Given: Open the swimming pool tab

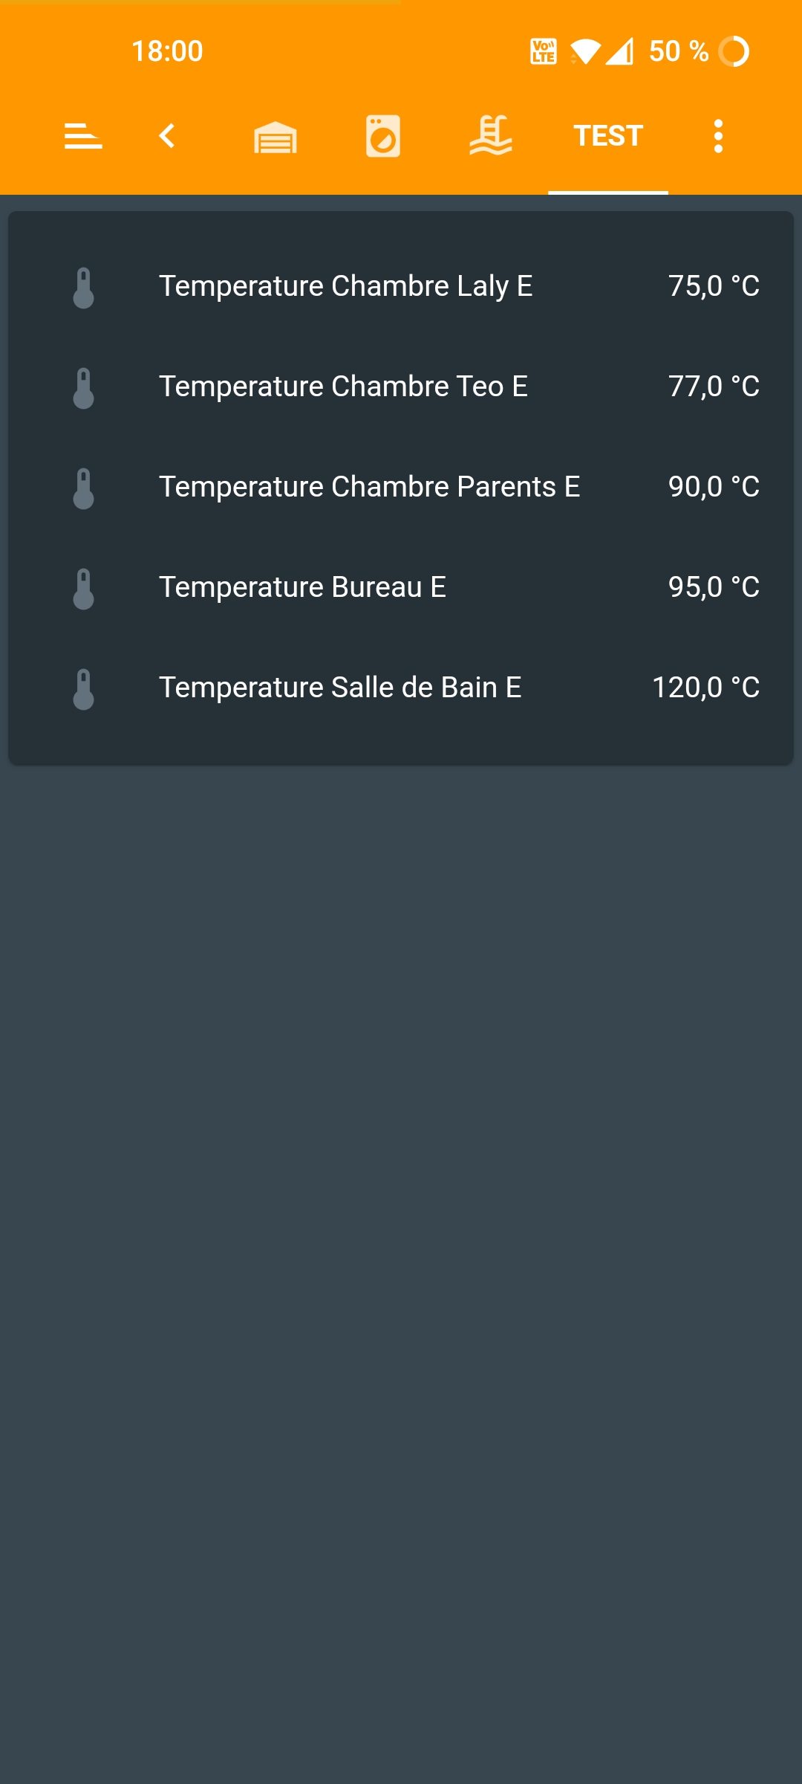Looking at the screenshot, I should pyautogui.click(x=491, y=136).
